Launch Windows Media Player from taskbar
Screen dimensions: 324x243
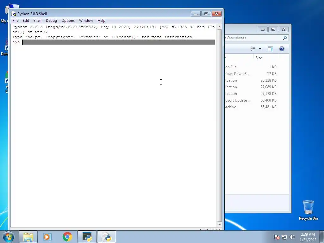coord(47,237)
